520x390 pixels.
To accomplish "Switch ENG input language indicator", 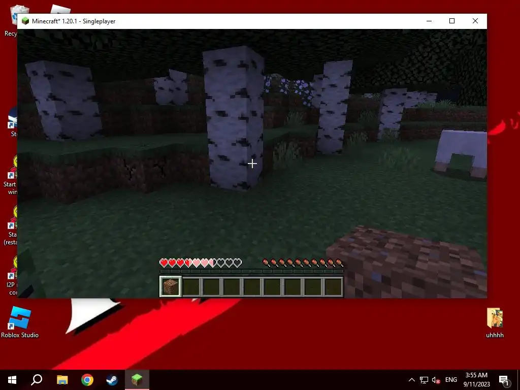I will 451,380.
